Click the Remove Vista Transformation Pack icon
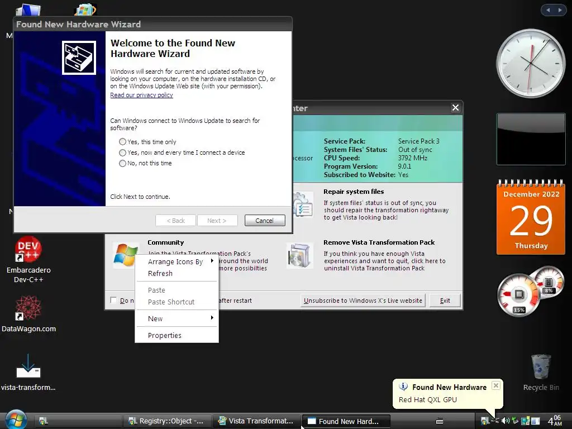Viewport: 572px width, 429px height. point(299,256)
